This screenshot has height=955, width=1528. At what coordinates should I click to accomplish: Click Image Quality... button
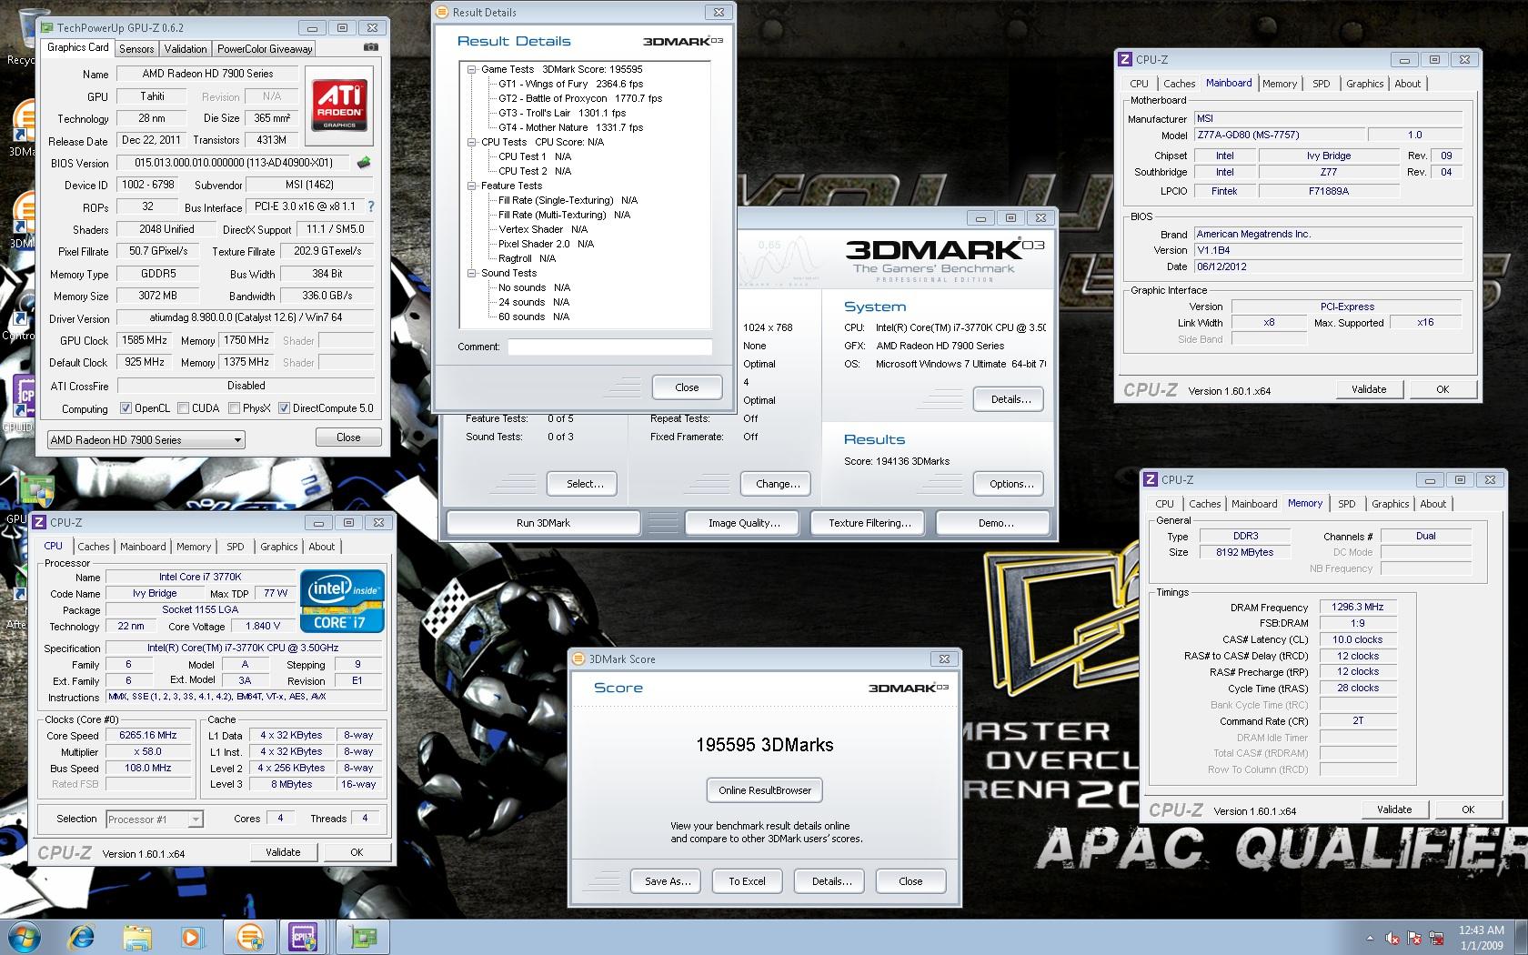coord(744,523)
